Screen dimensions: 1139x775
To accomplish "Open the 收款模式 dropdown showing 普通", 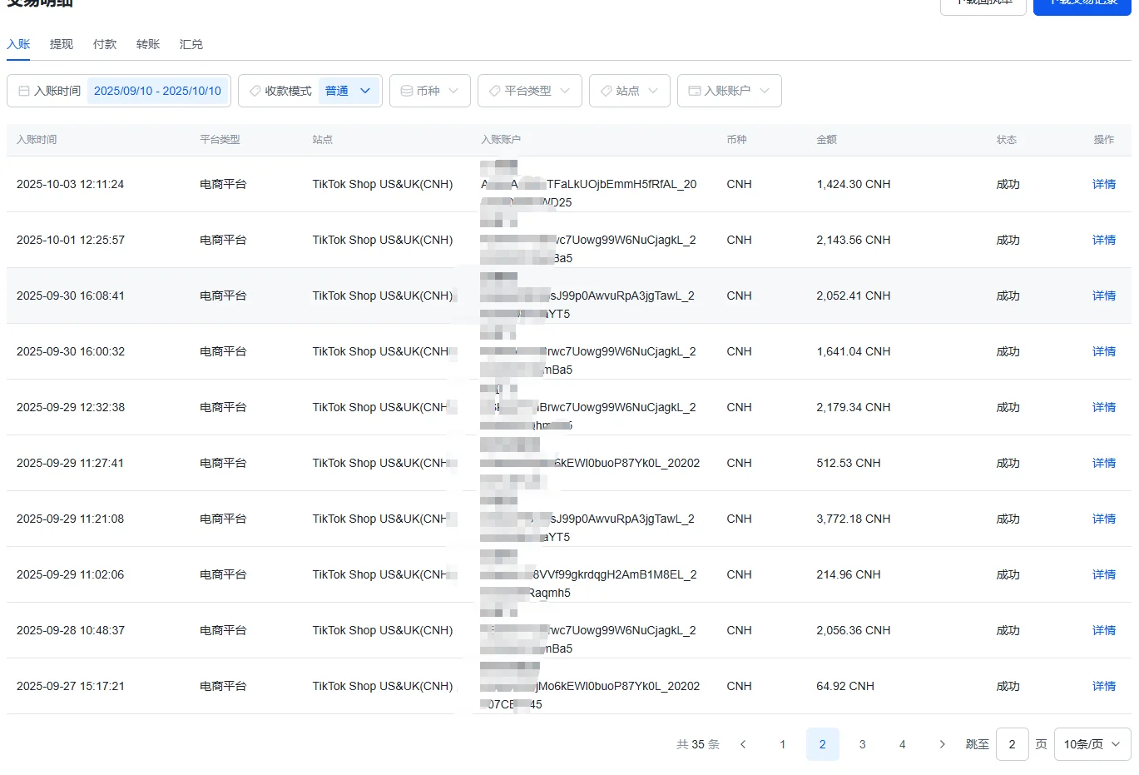I will click(310, 91).
